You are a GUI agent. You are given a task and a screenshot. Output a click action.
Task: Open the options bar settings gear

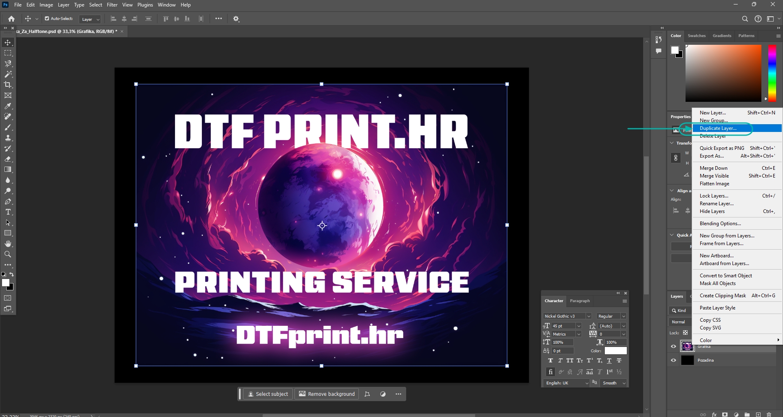[236, 19]
